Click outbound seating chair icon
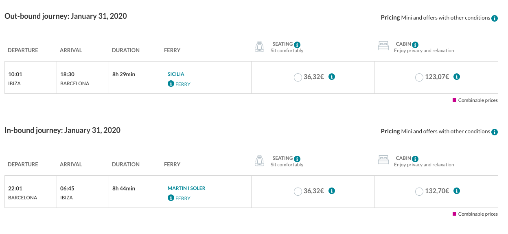The width and height of the screenshot is (508, 234). pos(259,46)
